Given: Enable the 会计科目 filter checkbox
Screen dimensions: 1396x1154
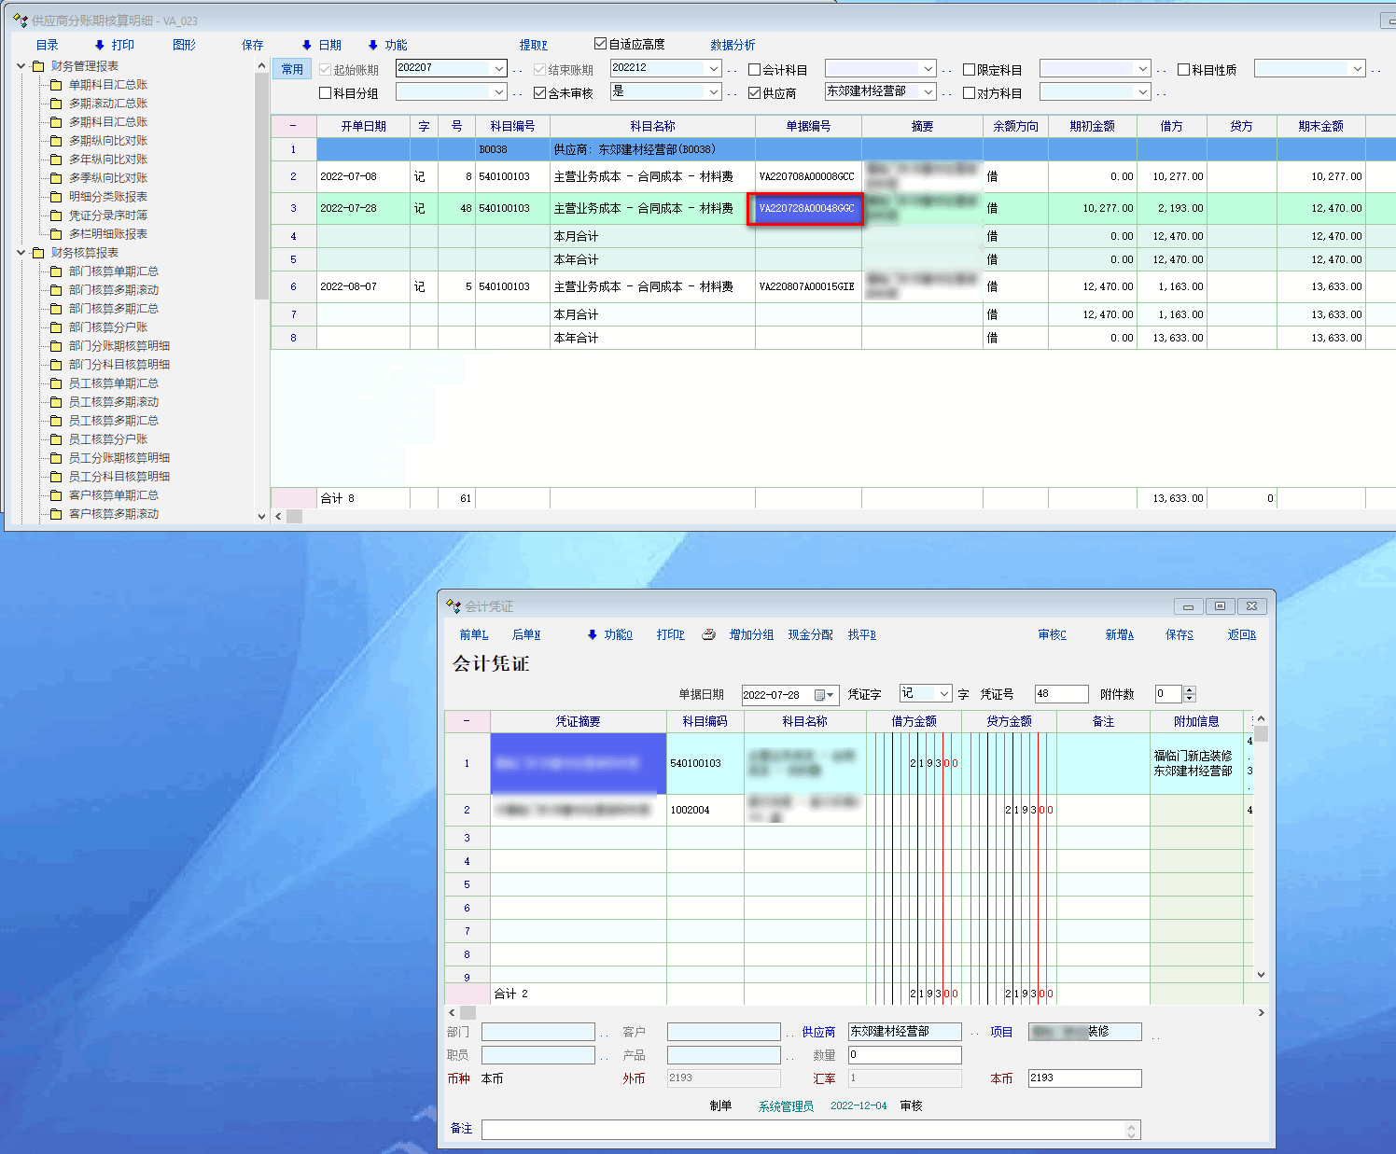Looking at the screenshot, I should 755,70.
